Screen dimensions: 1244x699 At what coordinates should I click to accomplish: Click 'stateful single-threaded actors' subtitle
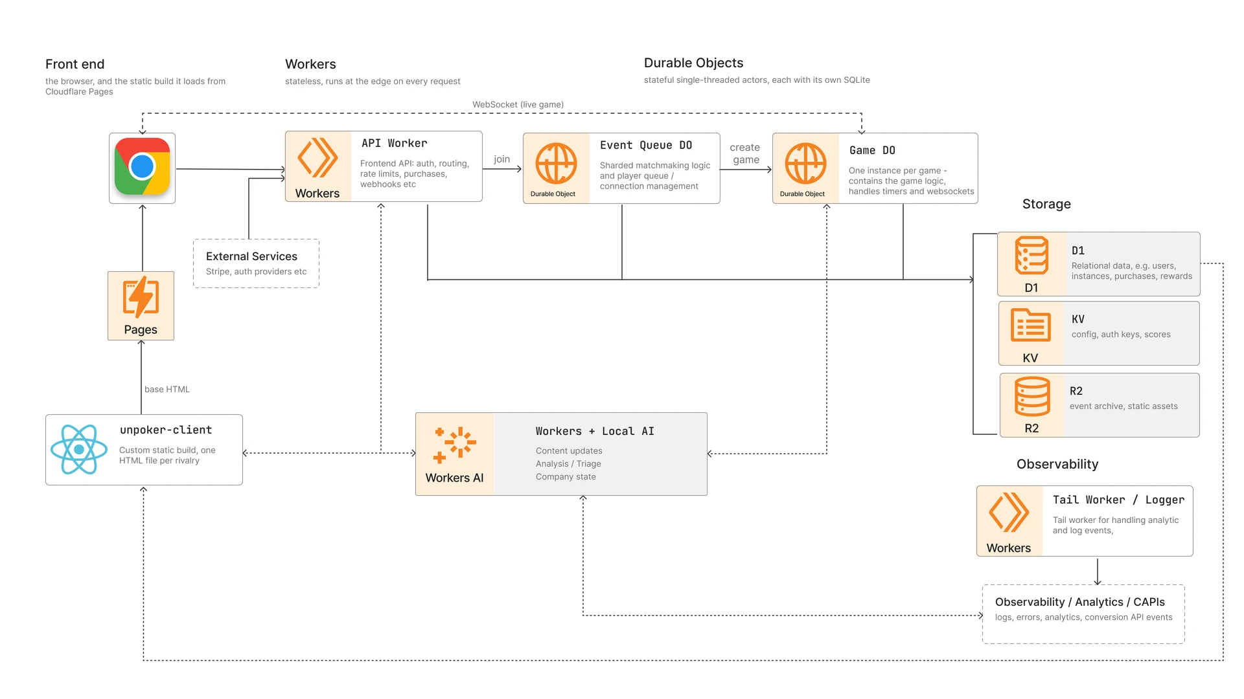tap(756, 80)
